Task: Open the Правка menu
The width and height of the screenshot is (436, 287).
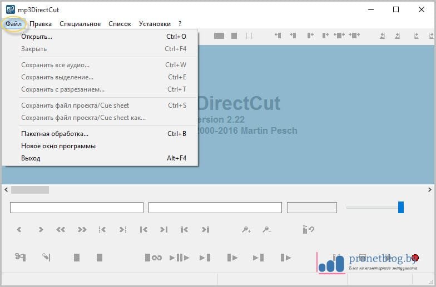Action: pyautogui.click(x=40, y=24)
